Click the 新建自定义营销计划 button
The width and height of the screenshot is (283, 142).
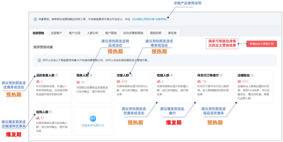pos(262,44)
